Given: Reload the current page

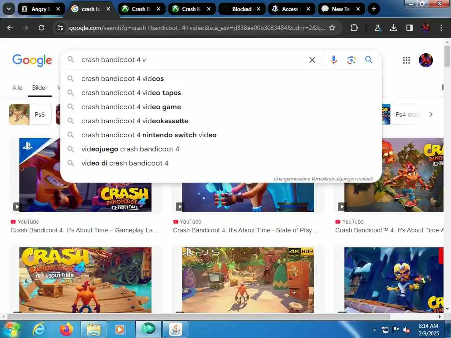Looking at the screenshot, I should [x=41, y=28].
